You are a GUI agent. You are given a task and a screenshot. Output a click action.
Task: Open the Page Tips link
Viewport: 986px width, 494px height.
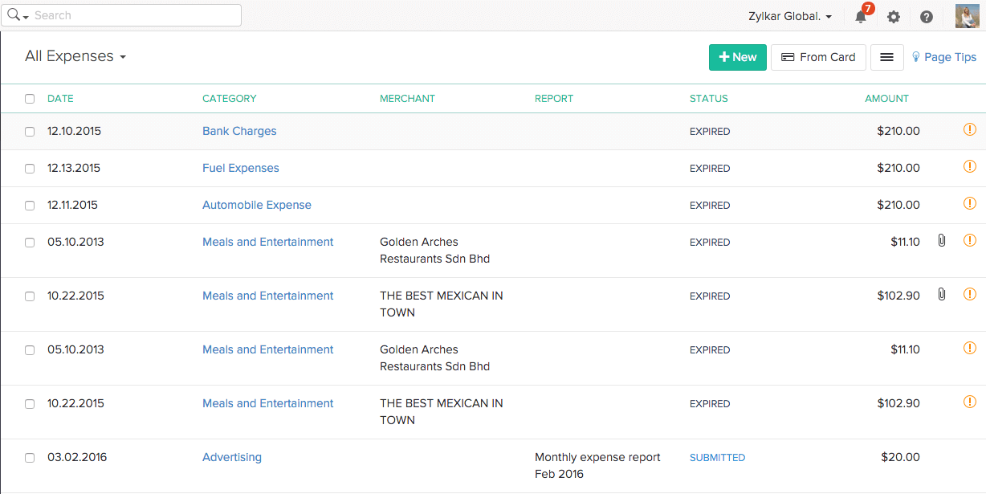(x=944, y=57)
